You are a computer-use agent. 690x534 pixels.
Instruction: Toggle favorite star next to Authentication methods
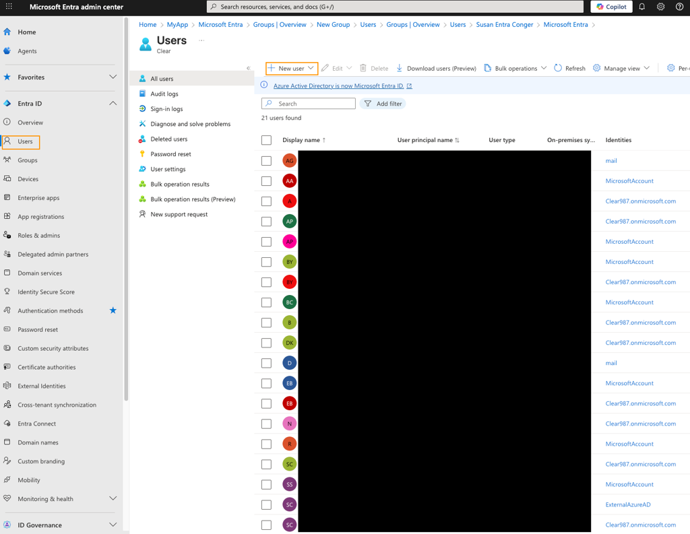click(x=113, y=310)
